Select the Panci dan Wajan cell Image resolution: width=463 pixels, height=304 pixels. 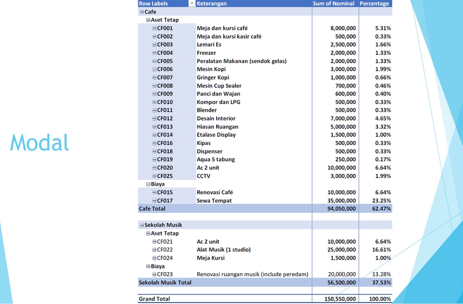click(x=218, y=94)
